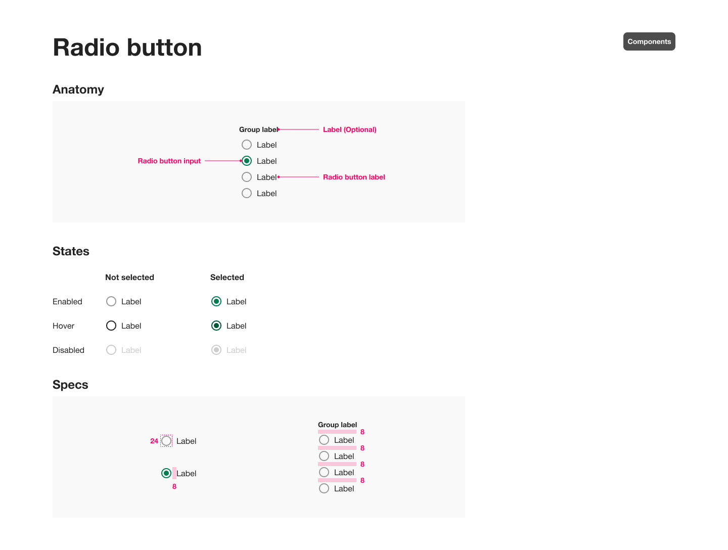
Task: Click the Radio button label annotation text
Action: (354, 177)
